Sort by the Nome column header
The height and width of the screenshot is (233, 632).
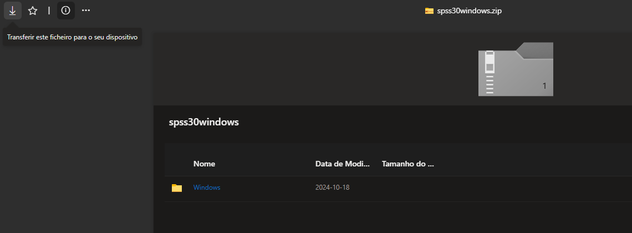tap(205, 164)
